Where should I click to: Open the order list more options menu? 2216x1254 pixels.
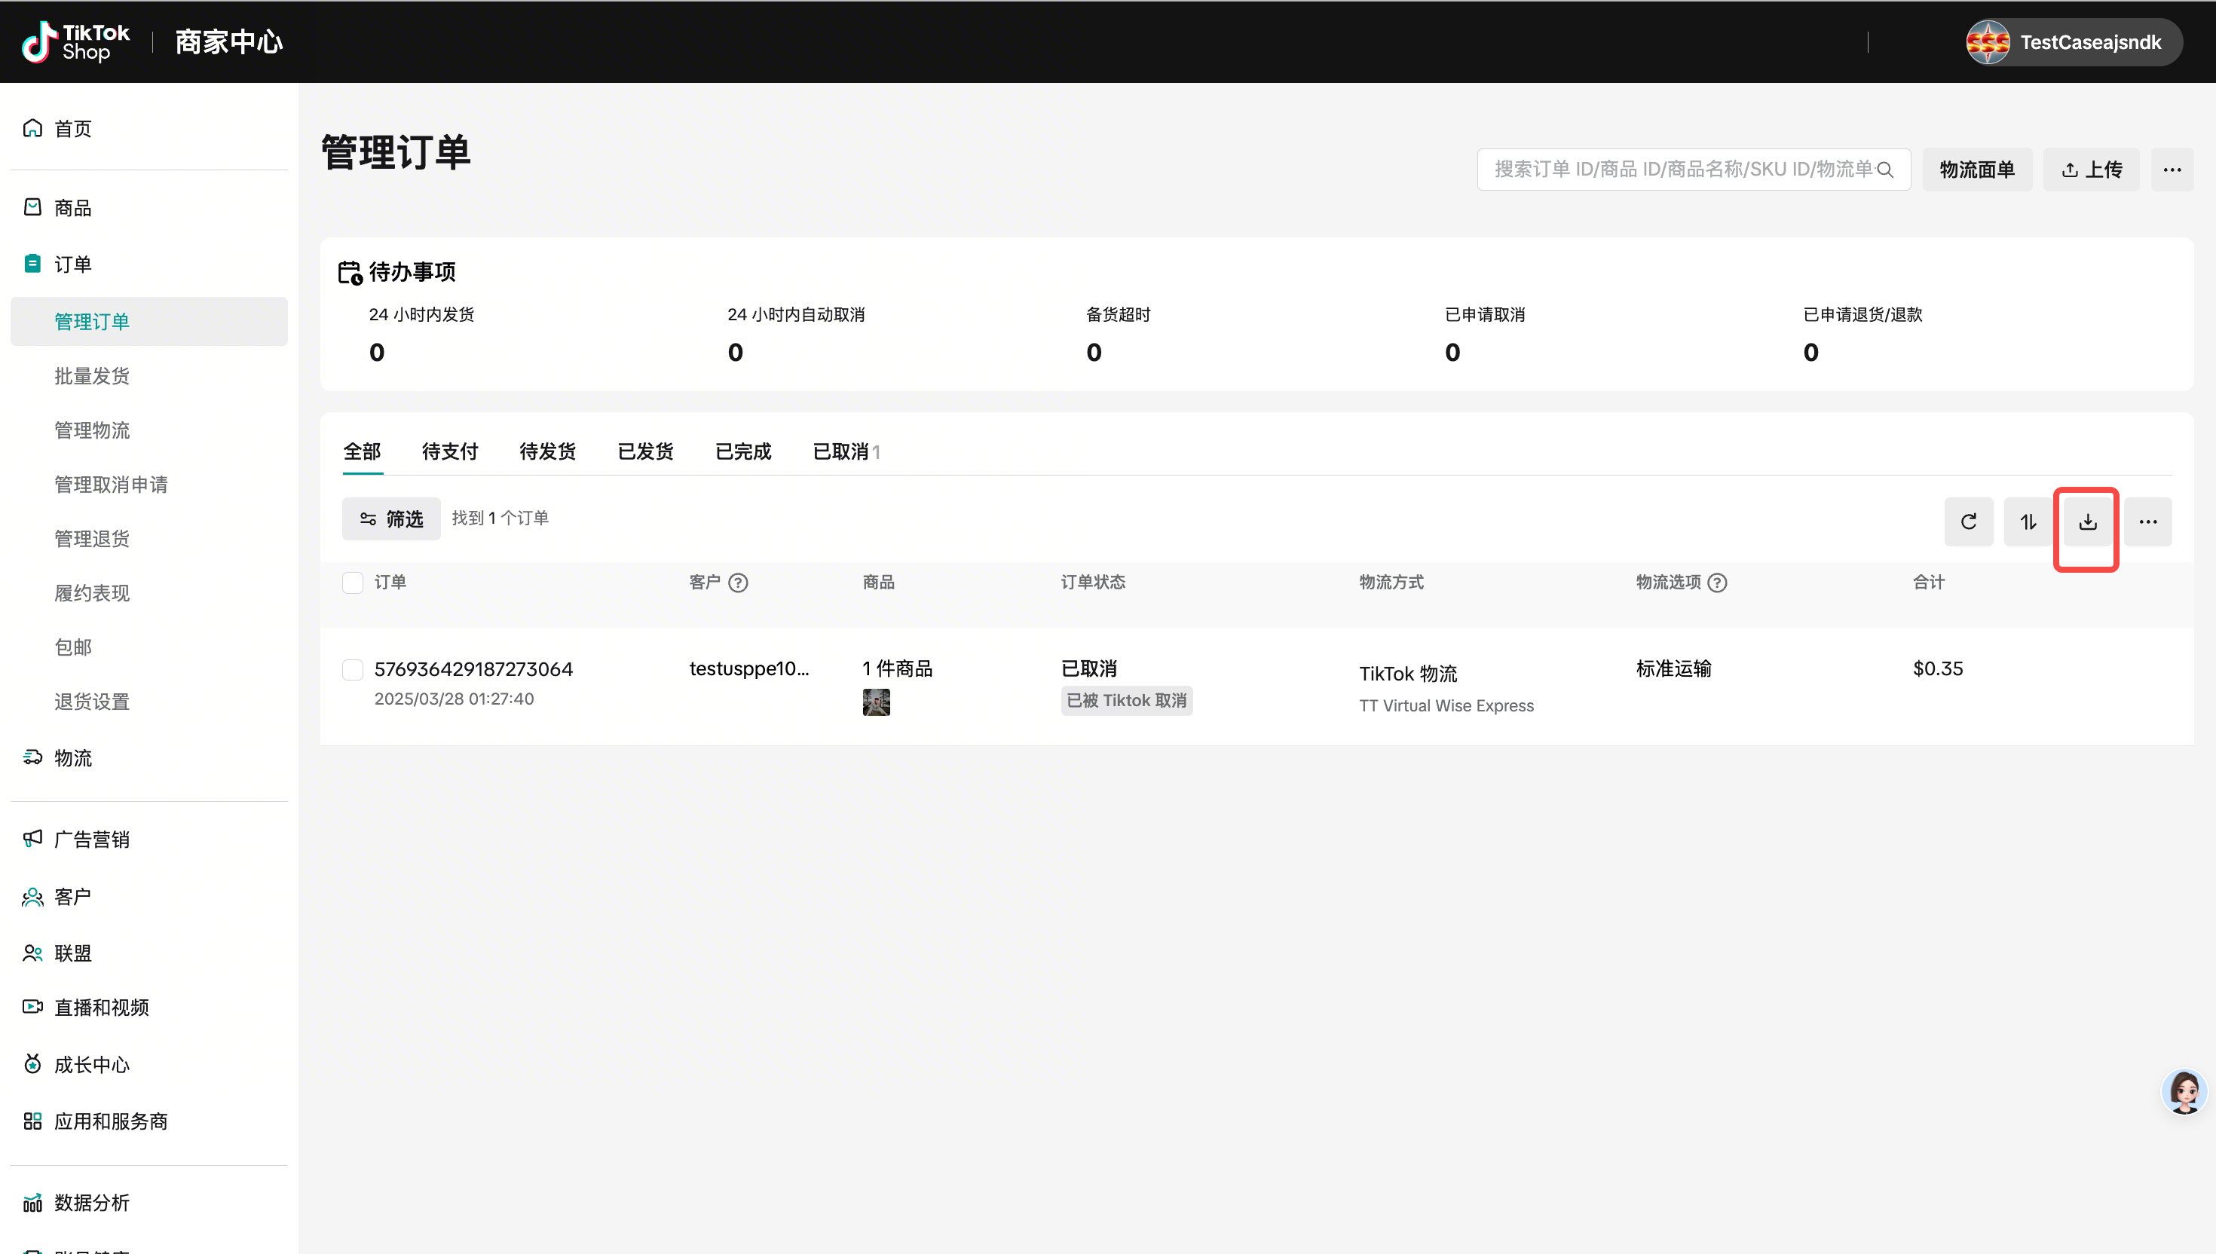2148,522
